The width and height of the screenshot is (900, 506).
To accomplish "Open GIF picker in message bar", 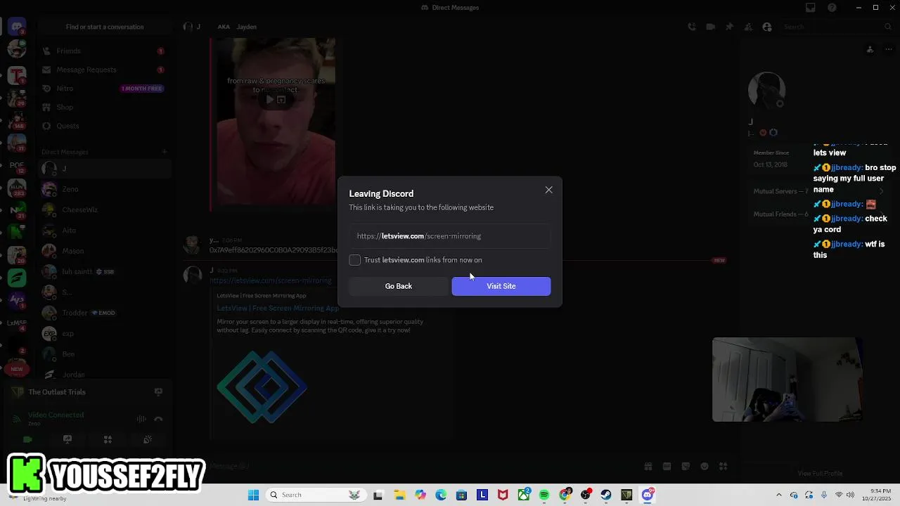I will click(667, 466).
